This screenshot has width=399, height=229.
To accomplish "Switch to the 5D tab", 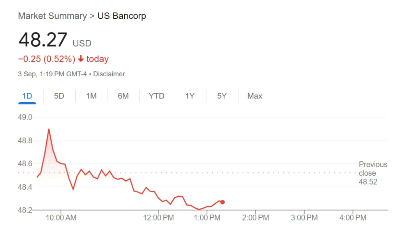I will pos(59,96).
